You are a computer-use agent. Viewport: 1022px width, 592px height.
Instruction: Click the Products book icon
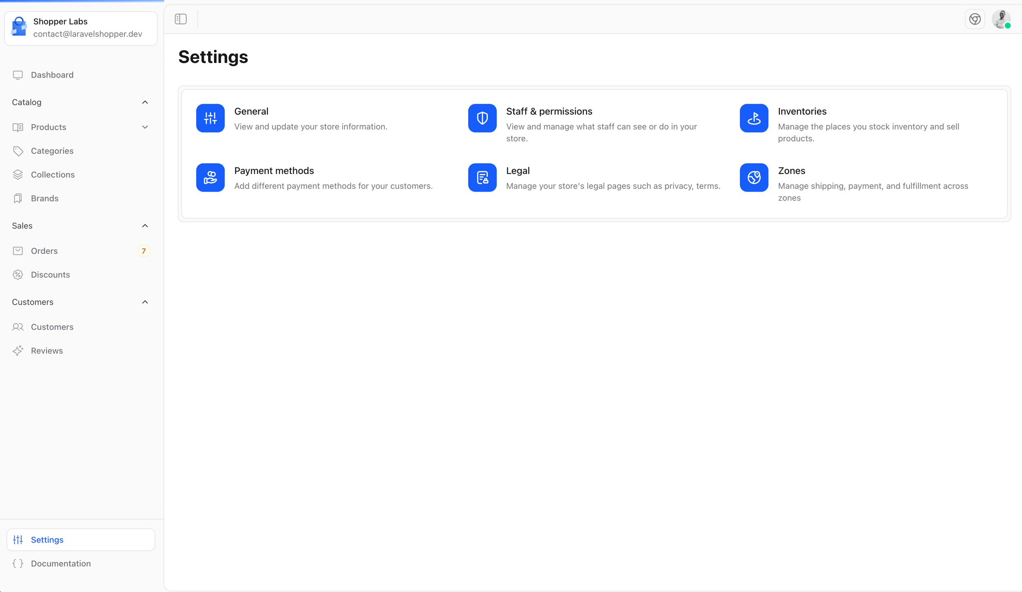pos(18,127)
